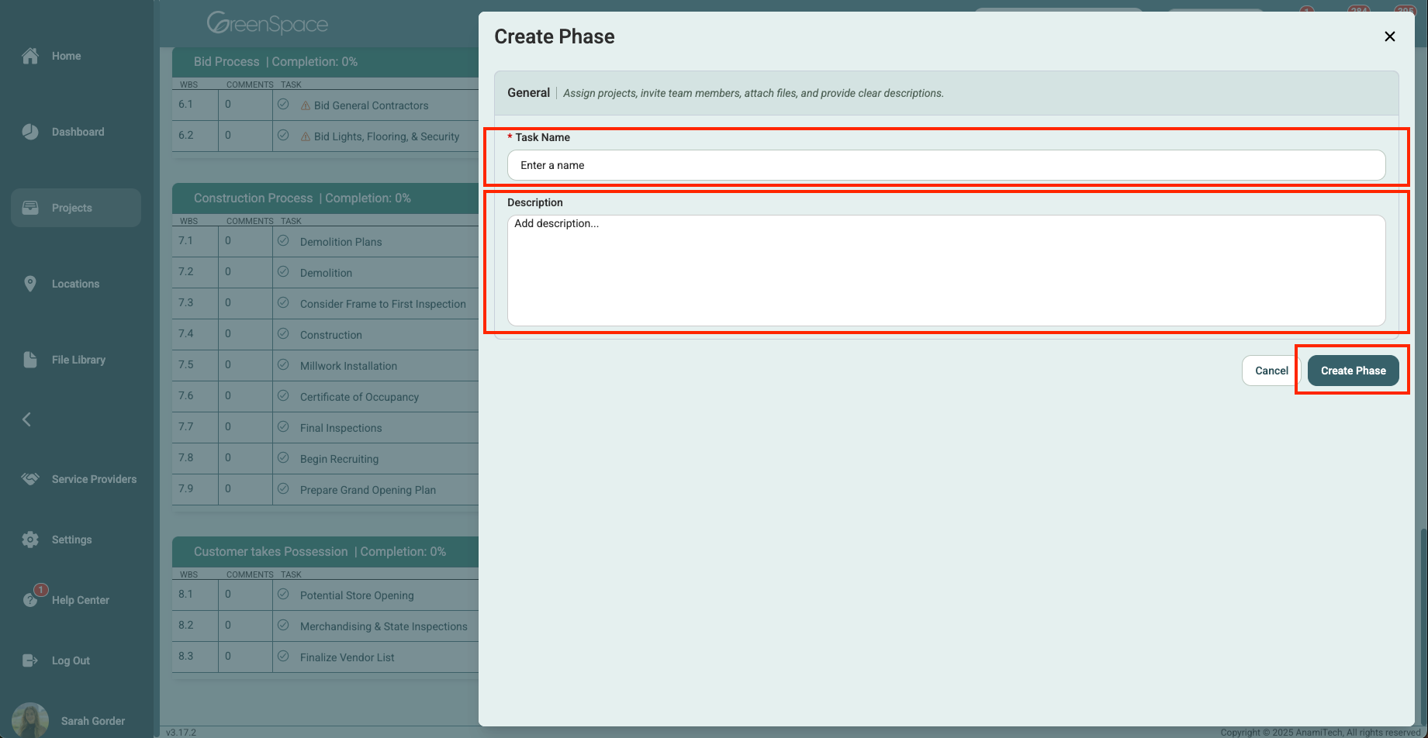Viewport: 1428px width, 738px height.
Task: Cancel the Create Phase dialog
Action: 1271,371
